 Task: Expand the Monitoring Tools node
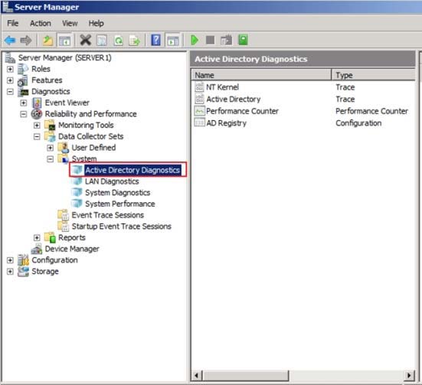37,126
